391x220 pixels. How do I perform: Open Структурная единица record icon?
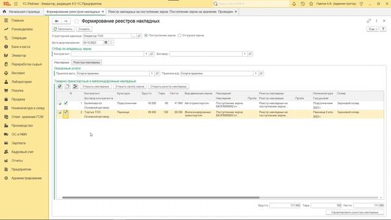pyautogui.click(x=139, y=36)
